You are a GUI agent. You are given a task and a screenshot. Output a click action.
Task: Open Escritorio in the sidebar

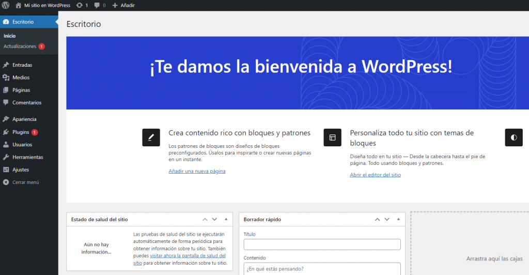29,22
